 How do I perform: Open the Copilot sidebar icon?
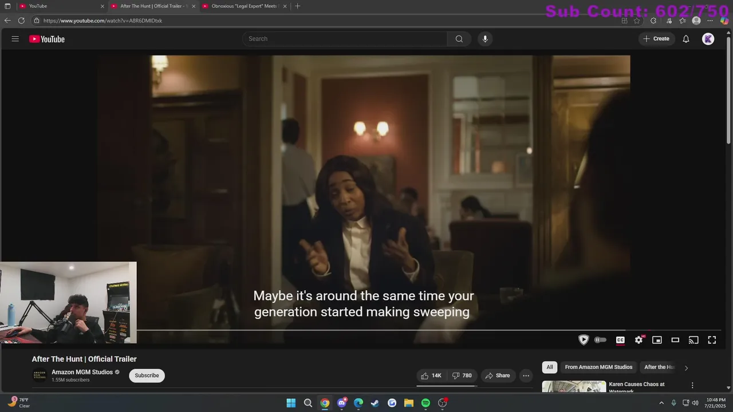[724, 21]
